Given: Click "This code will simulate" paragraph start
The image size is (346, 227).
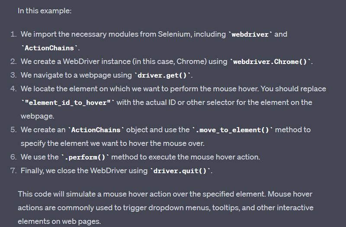Looking at the screenshot, I should pyautogui.click(x=56, y=194).
